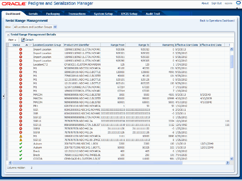
Task: Click warning icon in the M1 1908201030 row
Action: [x=21, y=136]
